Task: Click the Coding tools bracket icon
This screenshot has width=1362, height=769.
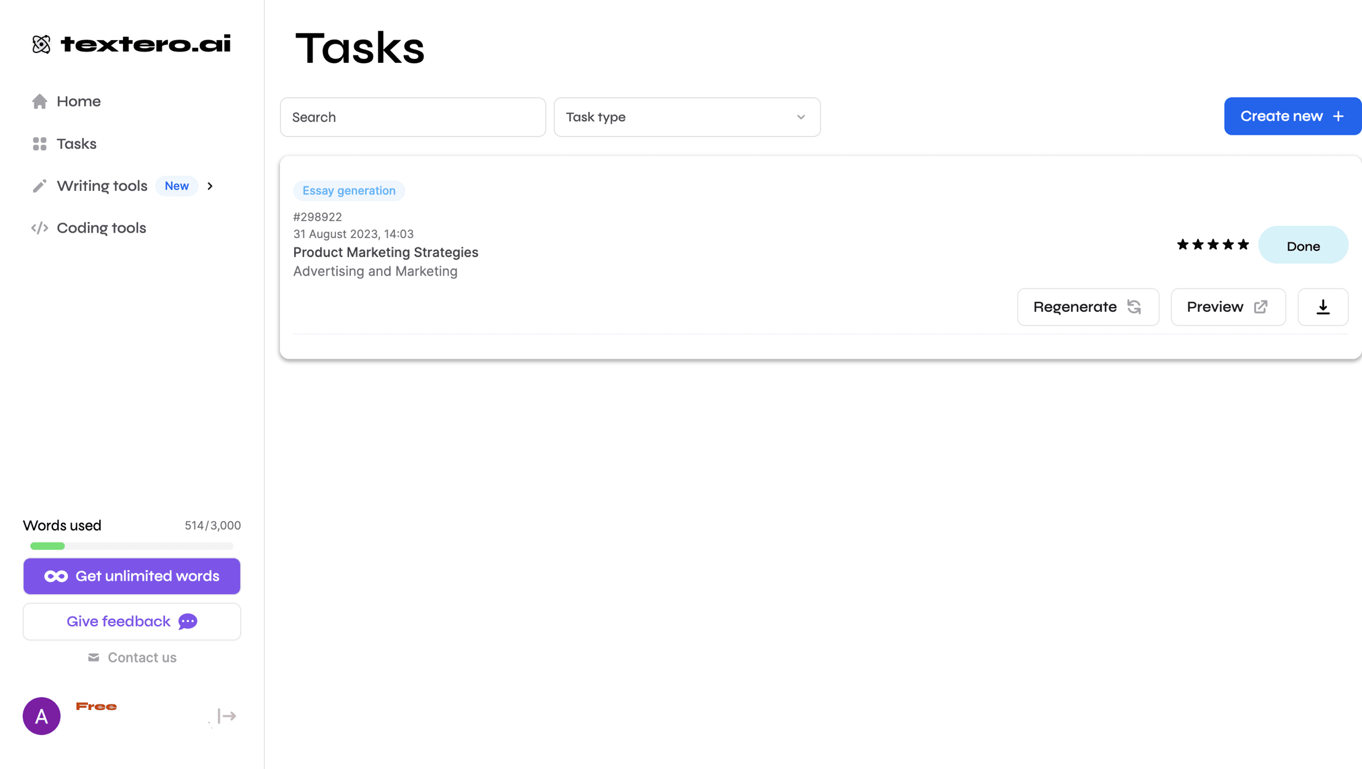Action: pyautogui.click(x=38, y=228)
